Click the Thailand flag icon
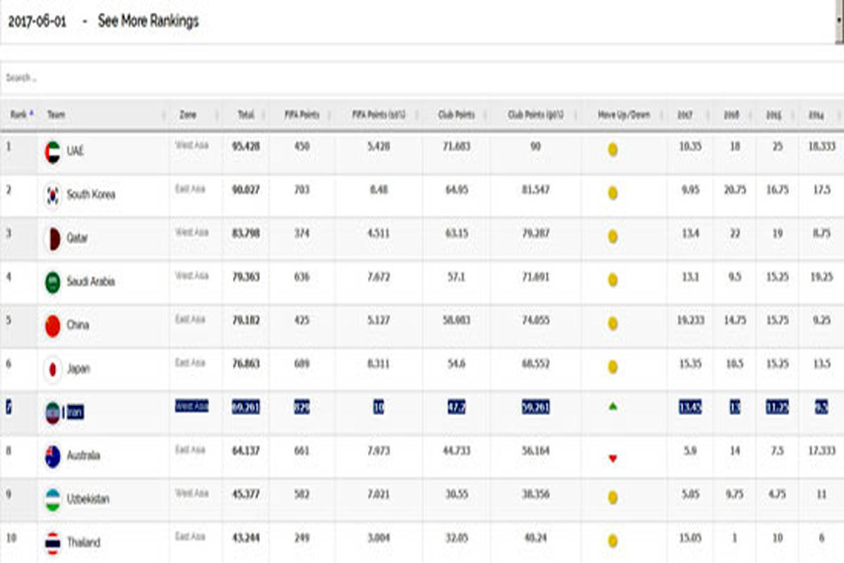The image size is (844, 563). coord(53,543)
